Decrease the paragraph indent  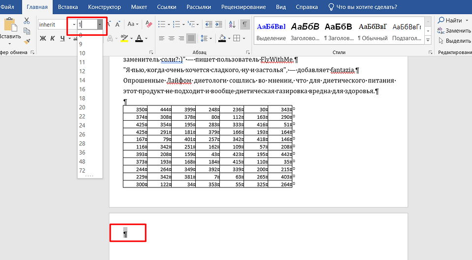(208, 24)
